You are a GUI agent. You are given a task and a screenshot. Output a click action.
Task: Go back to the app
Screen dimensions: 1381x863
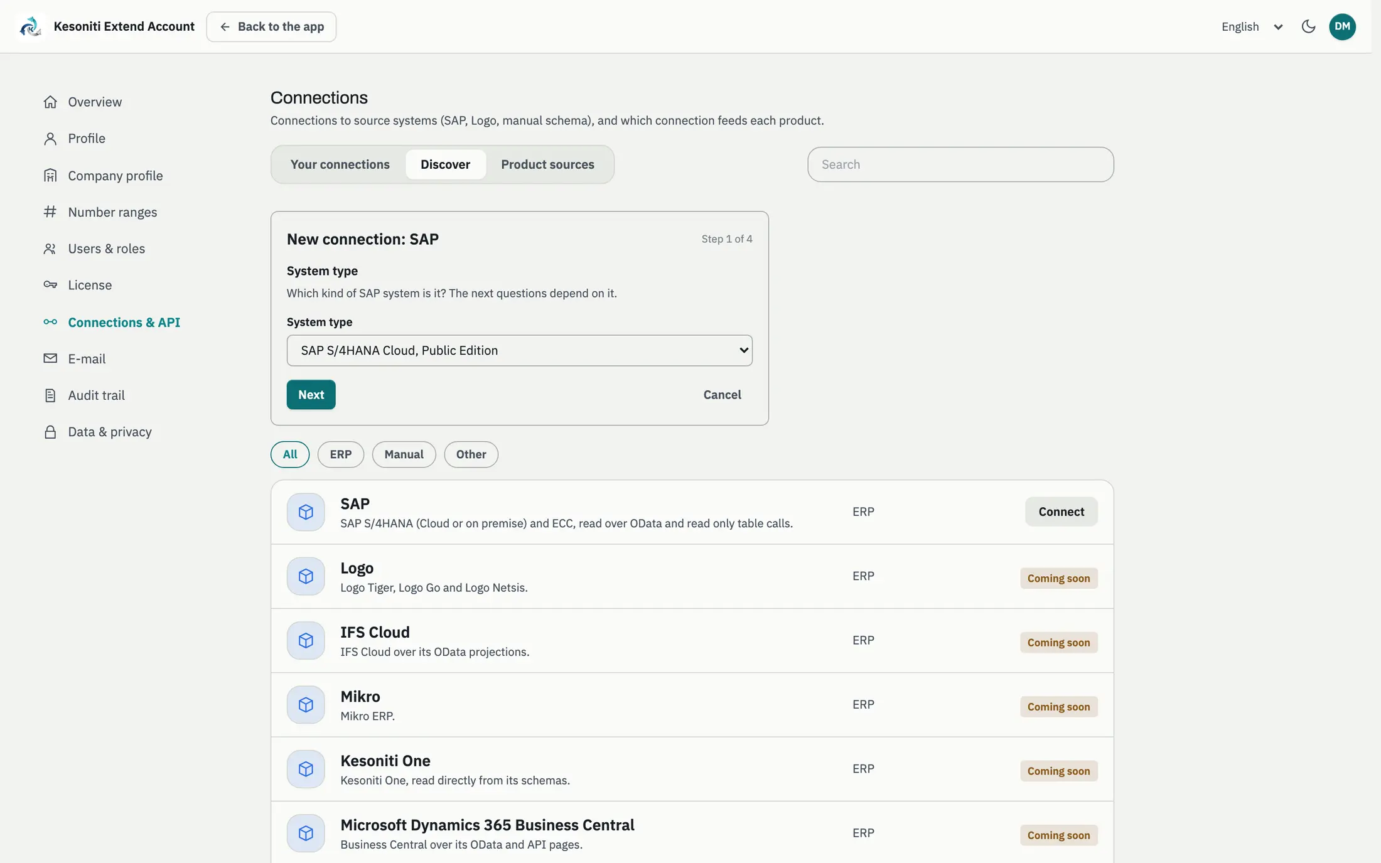click(271, 26)
